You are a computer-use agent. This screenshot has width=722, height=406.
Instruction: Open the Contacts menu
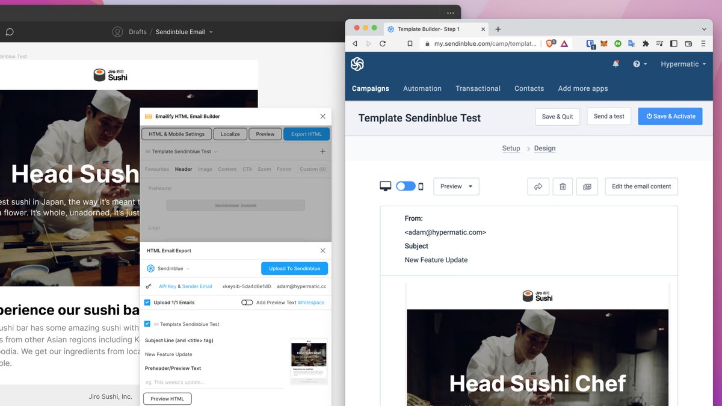(529, 88)
